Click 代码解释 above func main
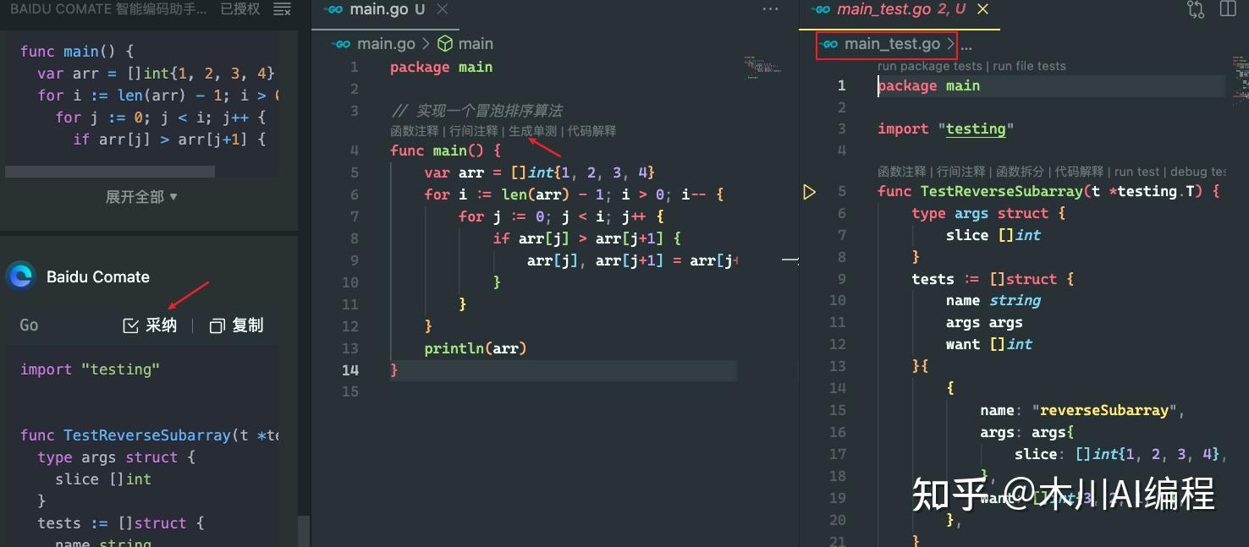 (x=591, y=131)
